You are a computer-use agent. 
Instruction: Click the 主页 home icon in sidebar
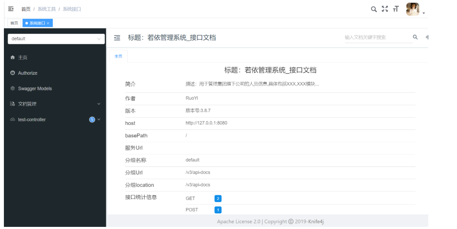pos(12,57)
